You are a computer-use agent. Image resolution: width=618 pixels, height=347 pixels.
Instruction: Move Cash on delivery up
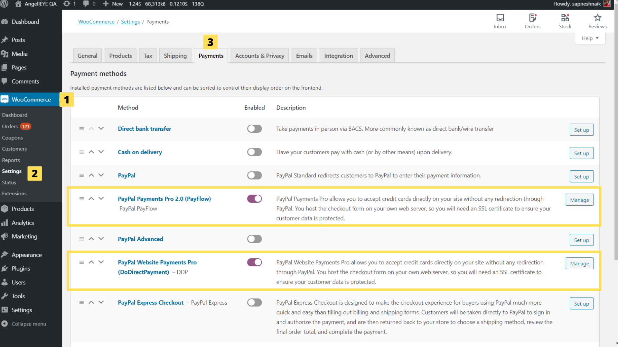[x=91, y=152]
